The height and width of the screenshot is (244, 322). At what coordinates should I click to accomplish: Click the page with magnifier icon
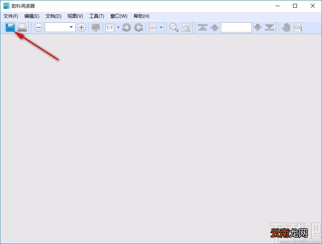click(x=186, y=27)
